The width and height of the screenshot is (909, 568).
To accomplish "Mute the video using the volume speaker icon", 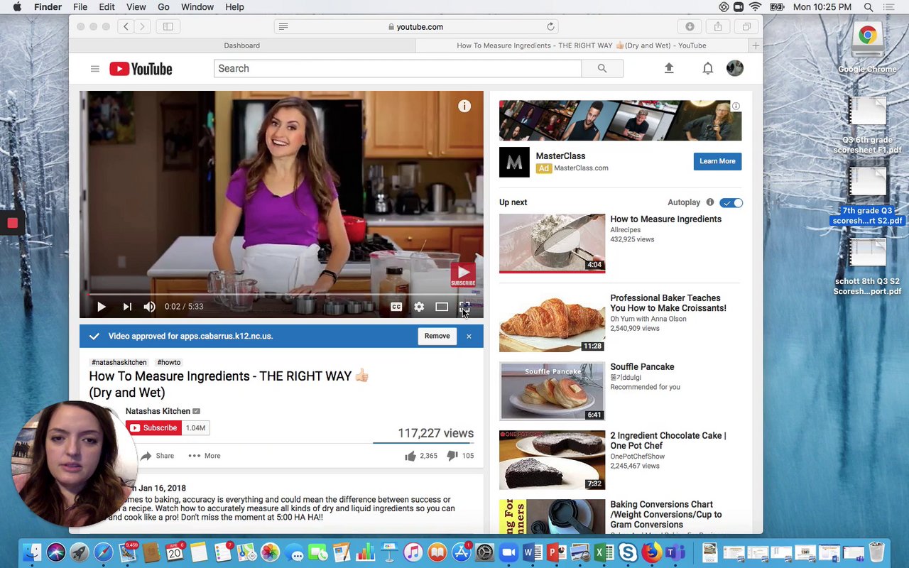I will coord(149,307).
